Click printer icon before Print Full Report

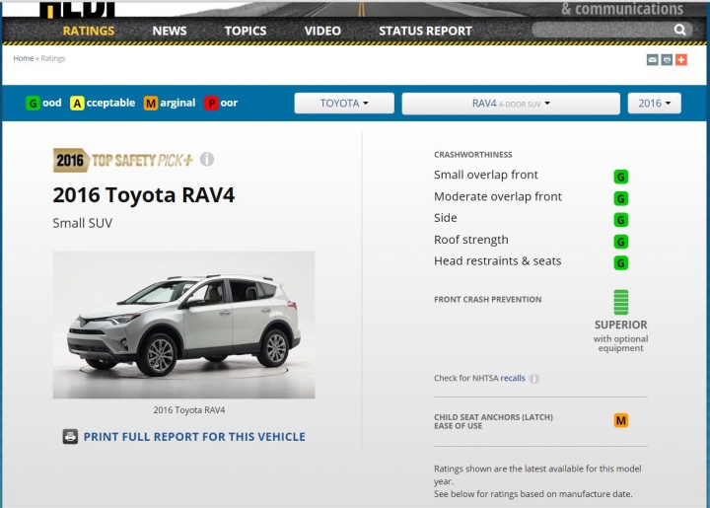pos(70,436)
